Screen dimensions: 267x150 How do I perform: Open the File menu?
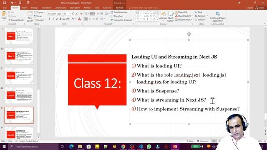click(5, 8)
